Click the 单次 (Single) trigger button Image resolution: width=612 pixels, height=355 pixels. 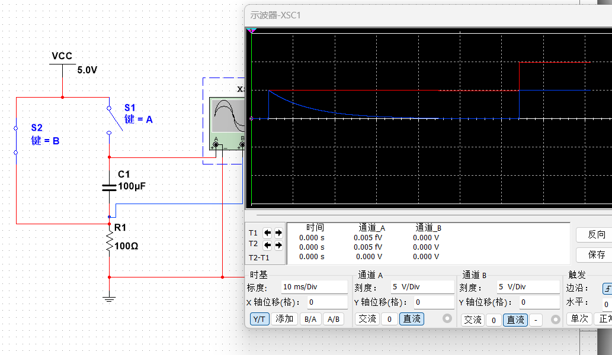[579, 319]
